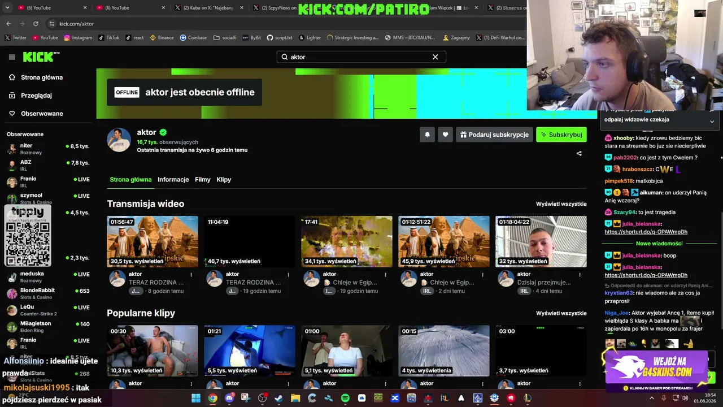This screenshot has height=407, width=723.
Task: Play the 01:21 popular clip
Action: (250, 350)
